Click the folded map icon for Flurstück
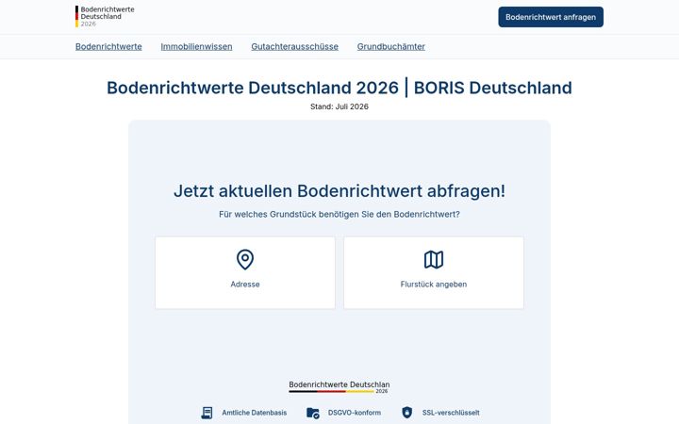The image size is (679, 424). tap(434, 260)
